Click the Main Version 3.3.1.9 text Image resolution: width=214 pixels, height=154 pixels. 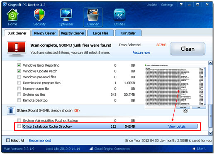pos(19,149)
